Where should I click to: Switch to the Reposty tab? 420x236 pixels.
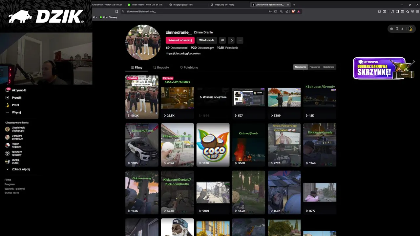161,68
